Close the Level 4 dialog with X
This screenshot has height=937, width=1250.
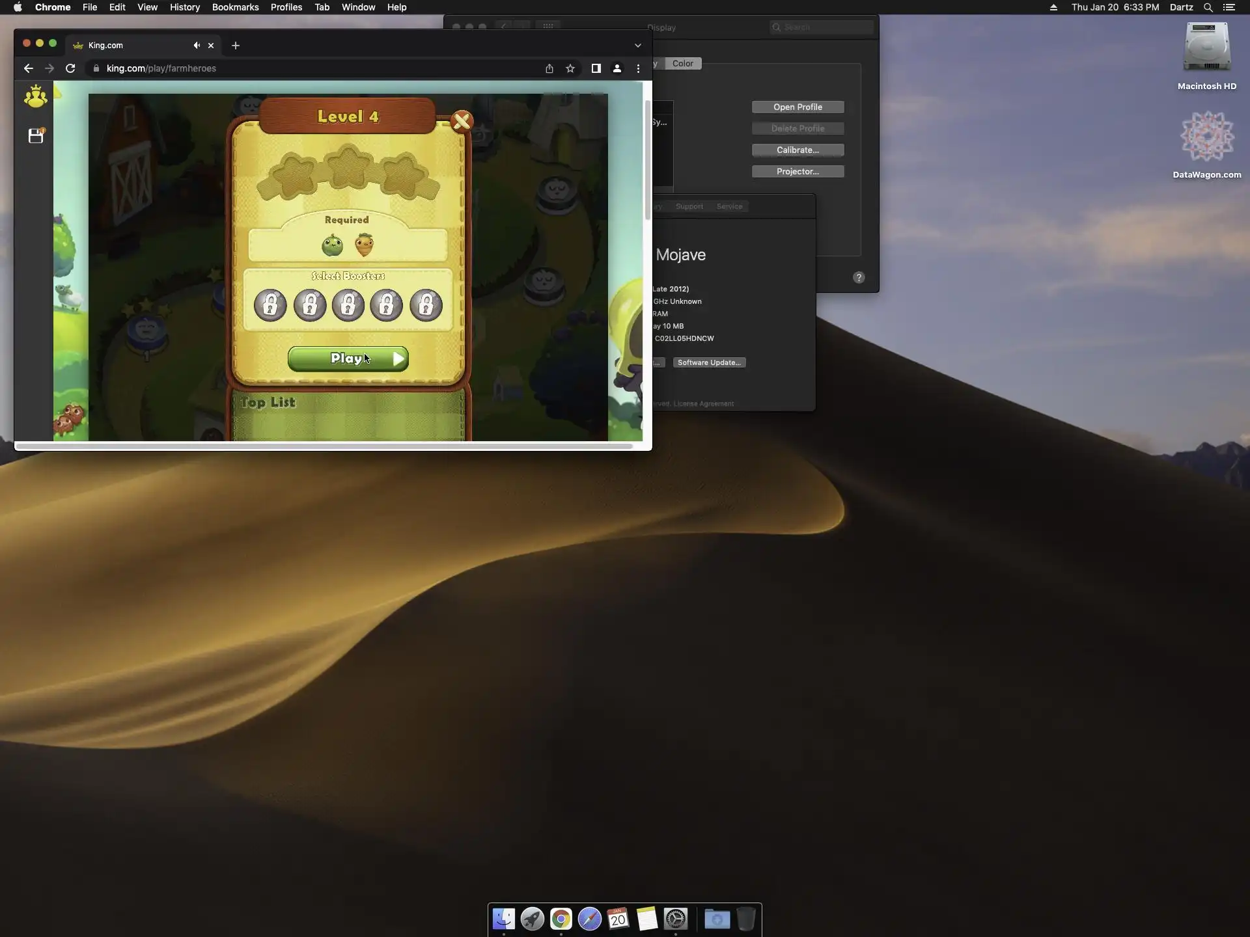462,121
